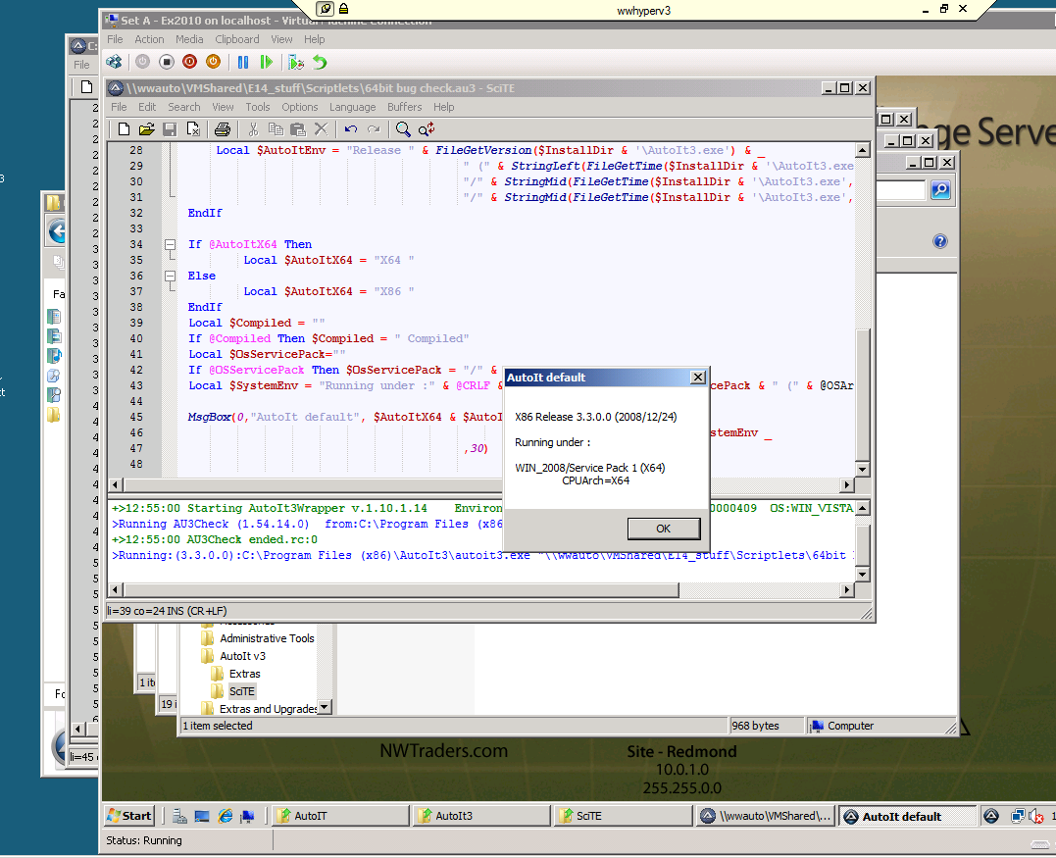Click the Delete X icon in SciTE toolbar
The height and width of the screenshot is (858, 1056).
tap(322, 129)
